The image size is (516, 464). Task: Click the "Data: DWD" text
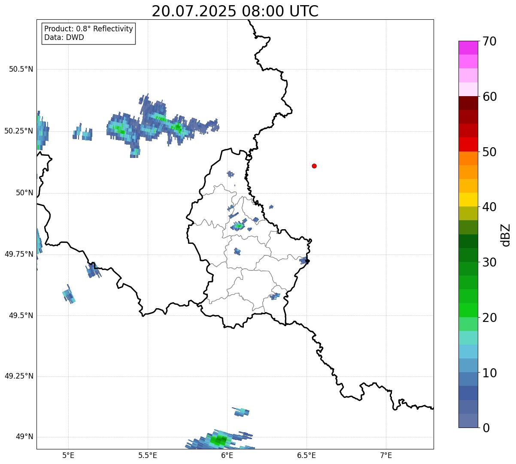tap(64, 37)
